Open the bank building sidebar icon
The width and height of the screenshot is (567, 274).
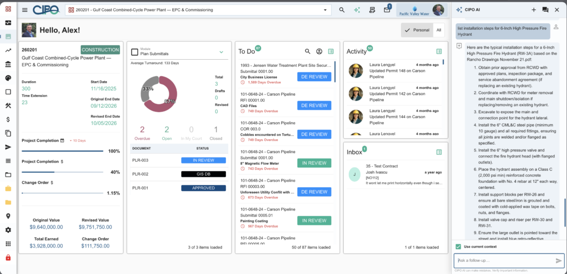[x=8, y=64]
